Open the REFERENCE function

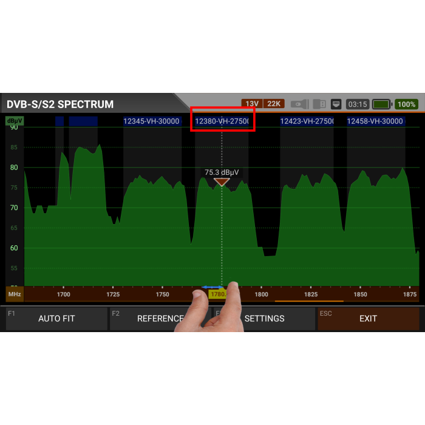[x=159, y=318]
